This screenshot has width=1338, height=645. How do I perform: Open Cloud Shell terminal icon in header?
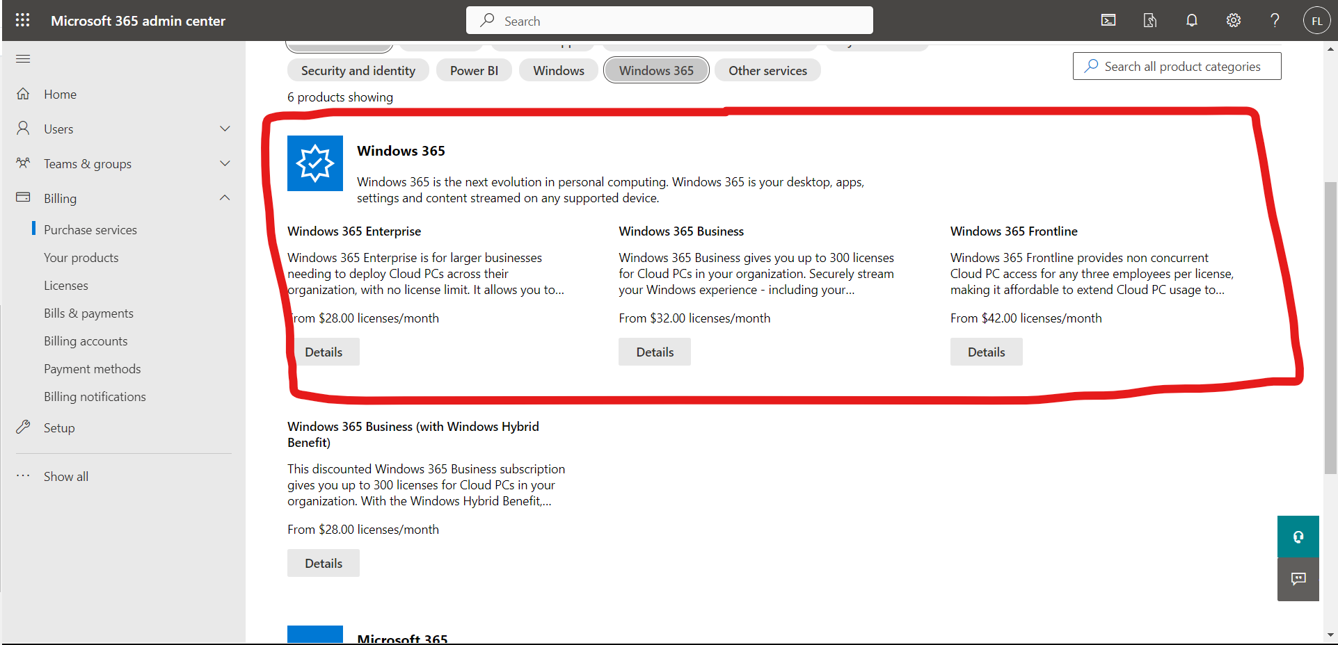coord(1108,20)
